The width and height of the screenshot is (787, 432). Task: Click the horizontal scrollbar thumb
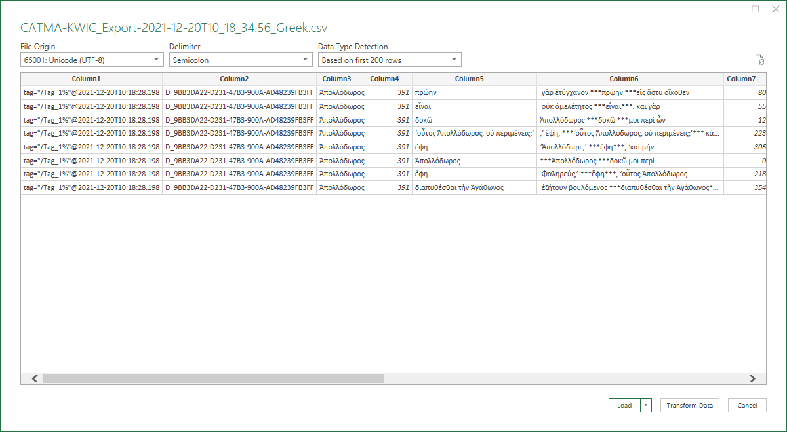[x=210, y=378]
